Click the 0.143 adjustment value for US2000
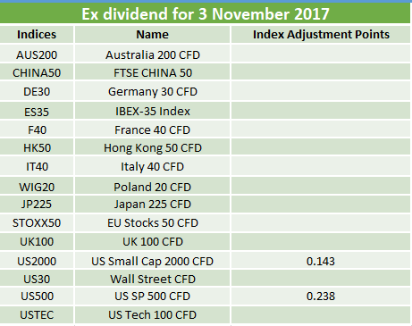 click(x=321, y=261)
